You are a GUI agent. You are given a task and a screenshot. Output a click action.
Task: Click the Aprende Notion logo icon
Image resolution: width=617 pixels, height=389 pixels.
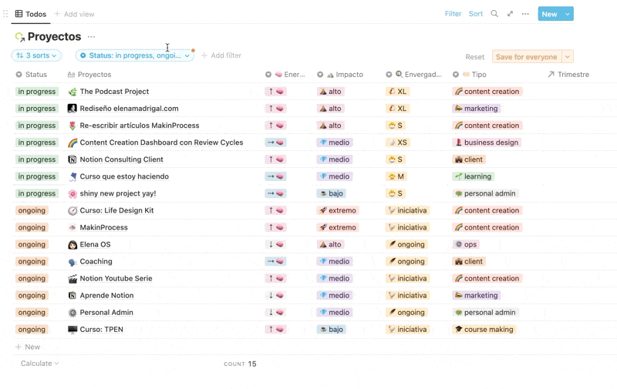72,296
